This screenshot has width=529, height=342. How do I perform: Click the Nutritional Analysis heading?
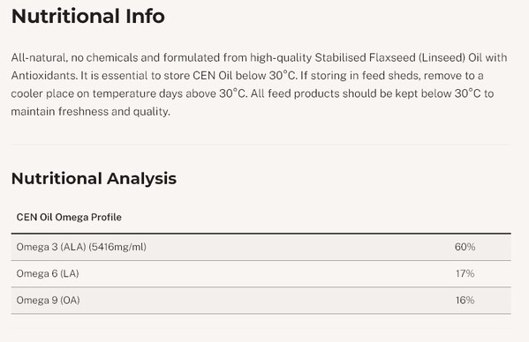point(94,178)
